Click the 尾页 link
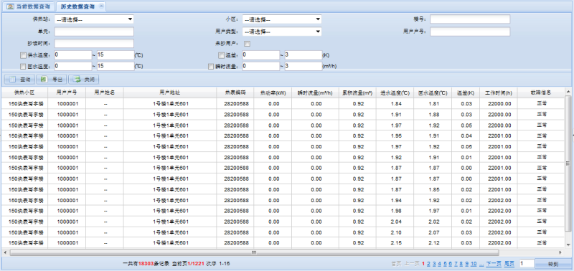The image size is (574, 271). (x=509, y=264)
